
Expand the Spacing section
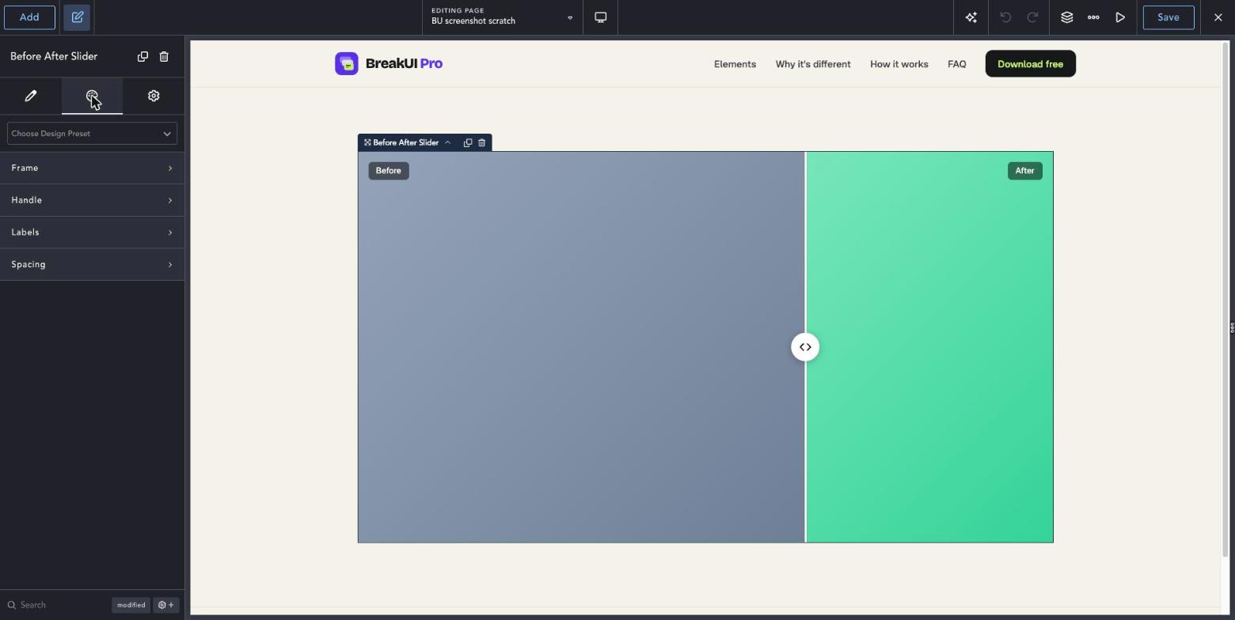click(x=92, y=264)
